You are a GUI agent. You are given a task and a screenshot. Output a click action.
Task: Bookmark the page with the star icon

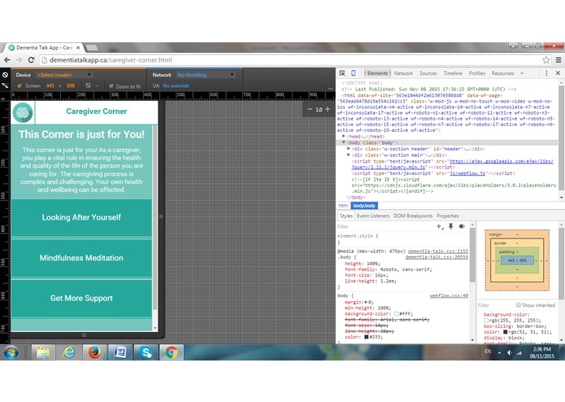pyautogui.click(x=546, y=60)
